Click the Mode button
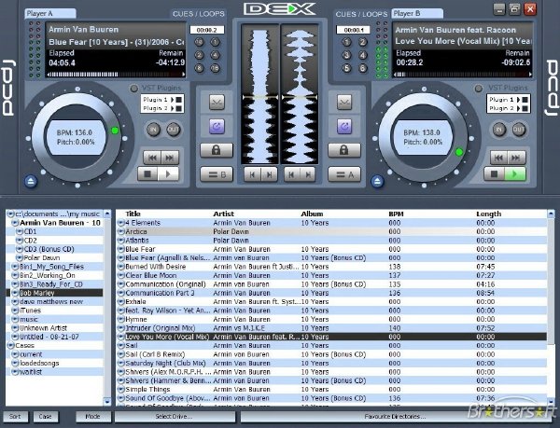This screenshot has width=560, height=428. tap(92, 417)
